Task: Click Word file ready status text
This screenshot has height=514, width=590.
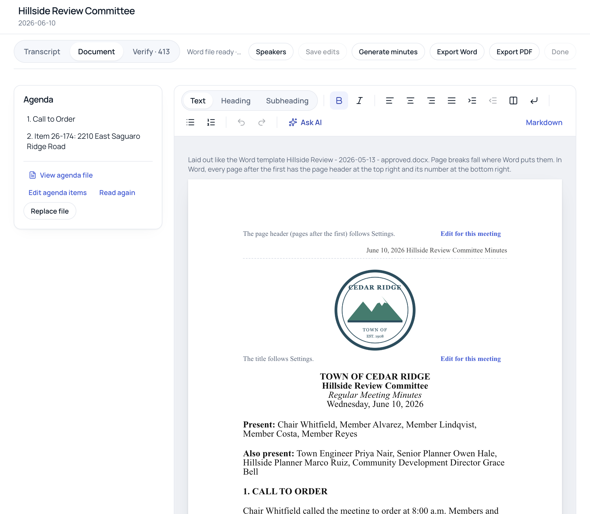Action: pos(214,52)
